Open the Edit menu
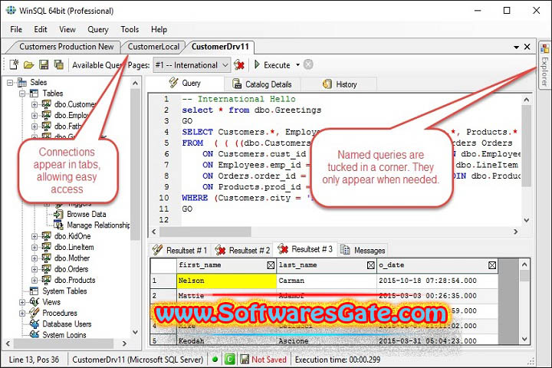 click(x=41, y=29)
